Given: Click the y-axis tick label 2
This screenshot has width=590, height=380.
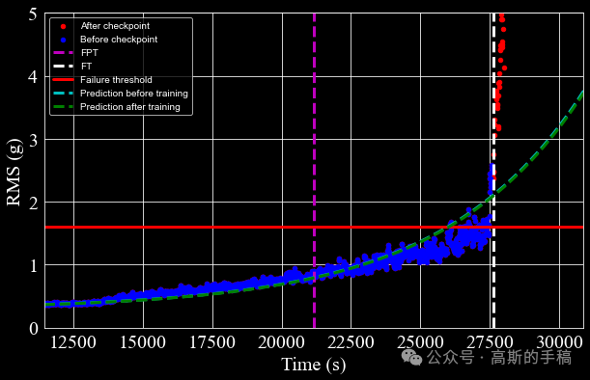Looking at the screenshot, I should [34, 203].
